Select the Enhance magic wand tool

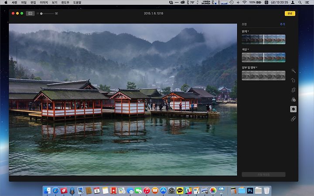coord(293,71)
